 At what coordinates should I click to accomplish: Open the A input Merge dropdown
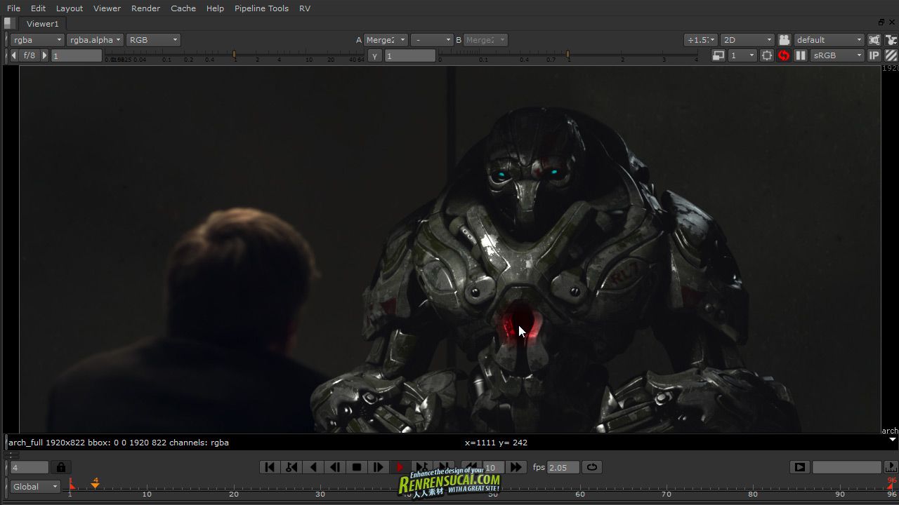[x=386, y=40]
